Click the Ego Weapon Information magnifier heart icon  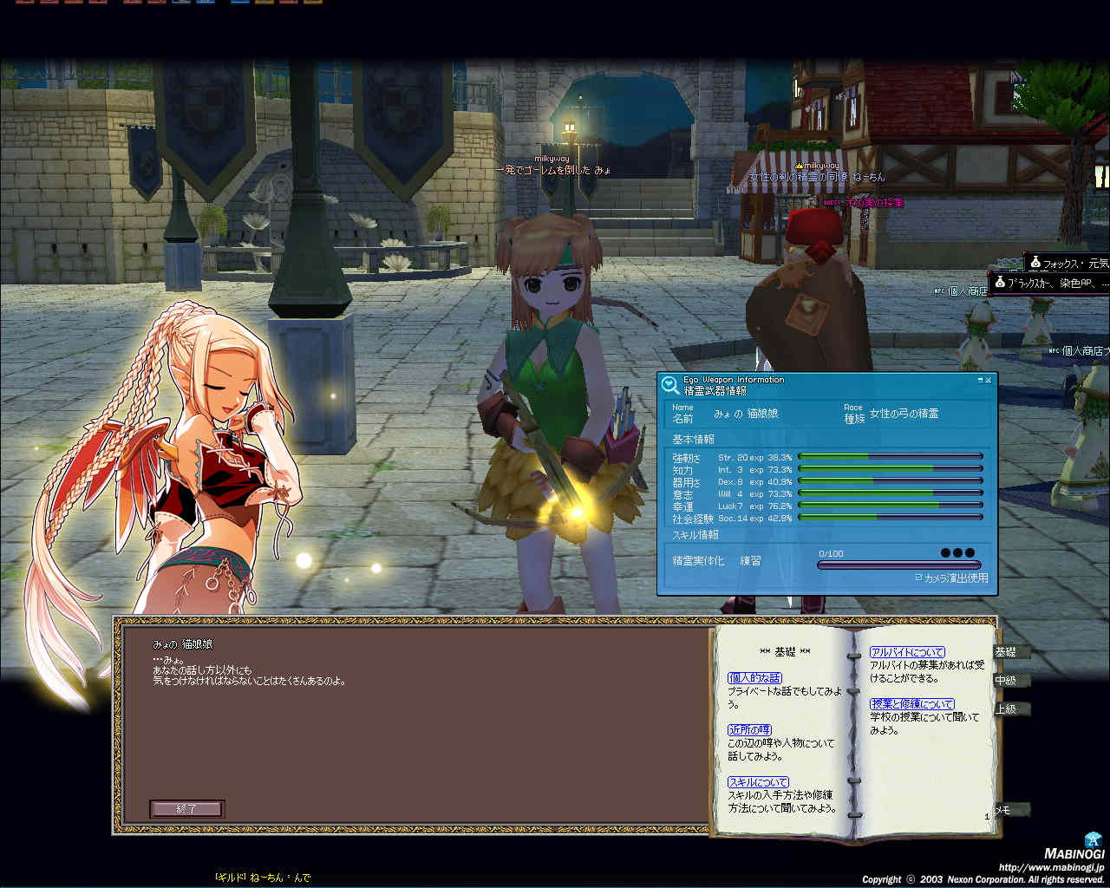click(669, 385)
